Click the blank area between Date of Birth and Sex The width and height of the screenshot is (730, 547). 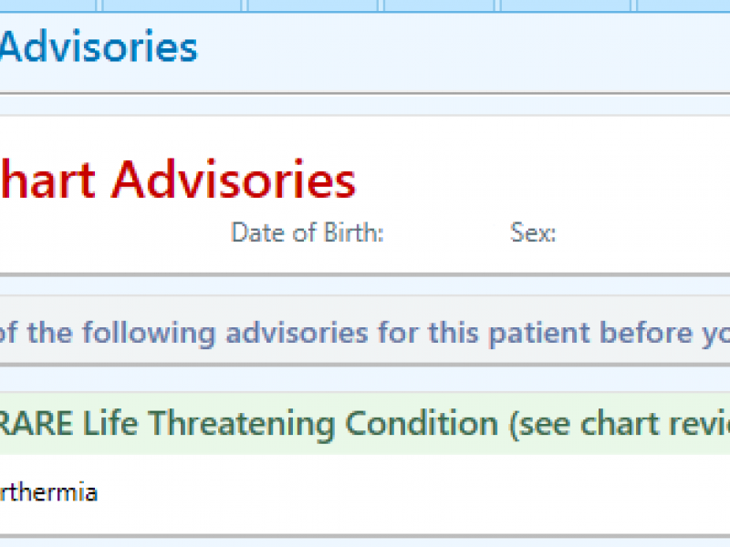coord(447,232)
